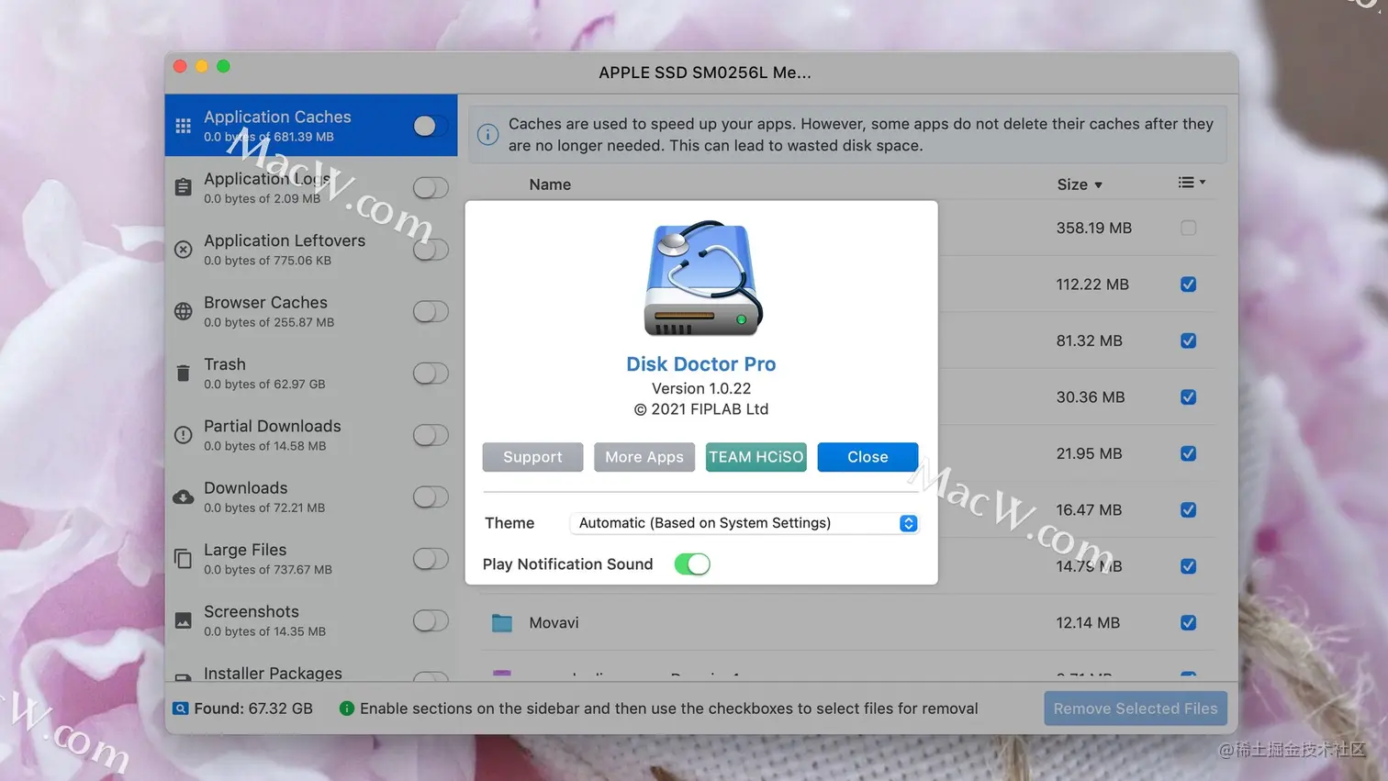The image size is (1388, 781).
Task: Click Remove Selected Files button
Action: tap(1136, 708)
